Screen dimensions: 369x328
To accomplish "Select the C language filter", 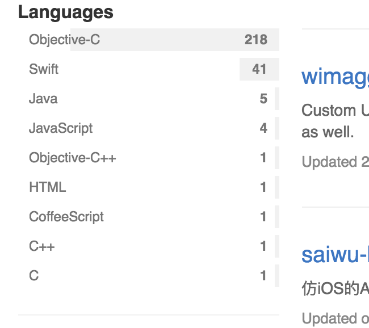I will (149, 276).
